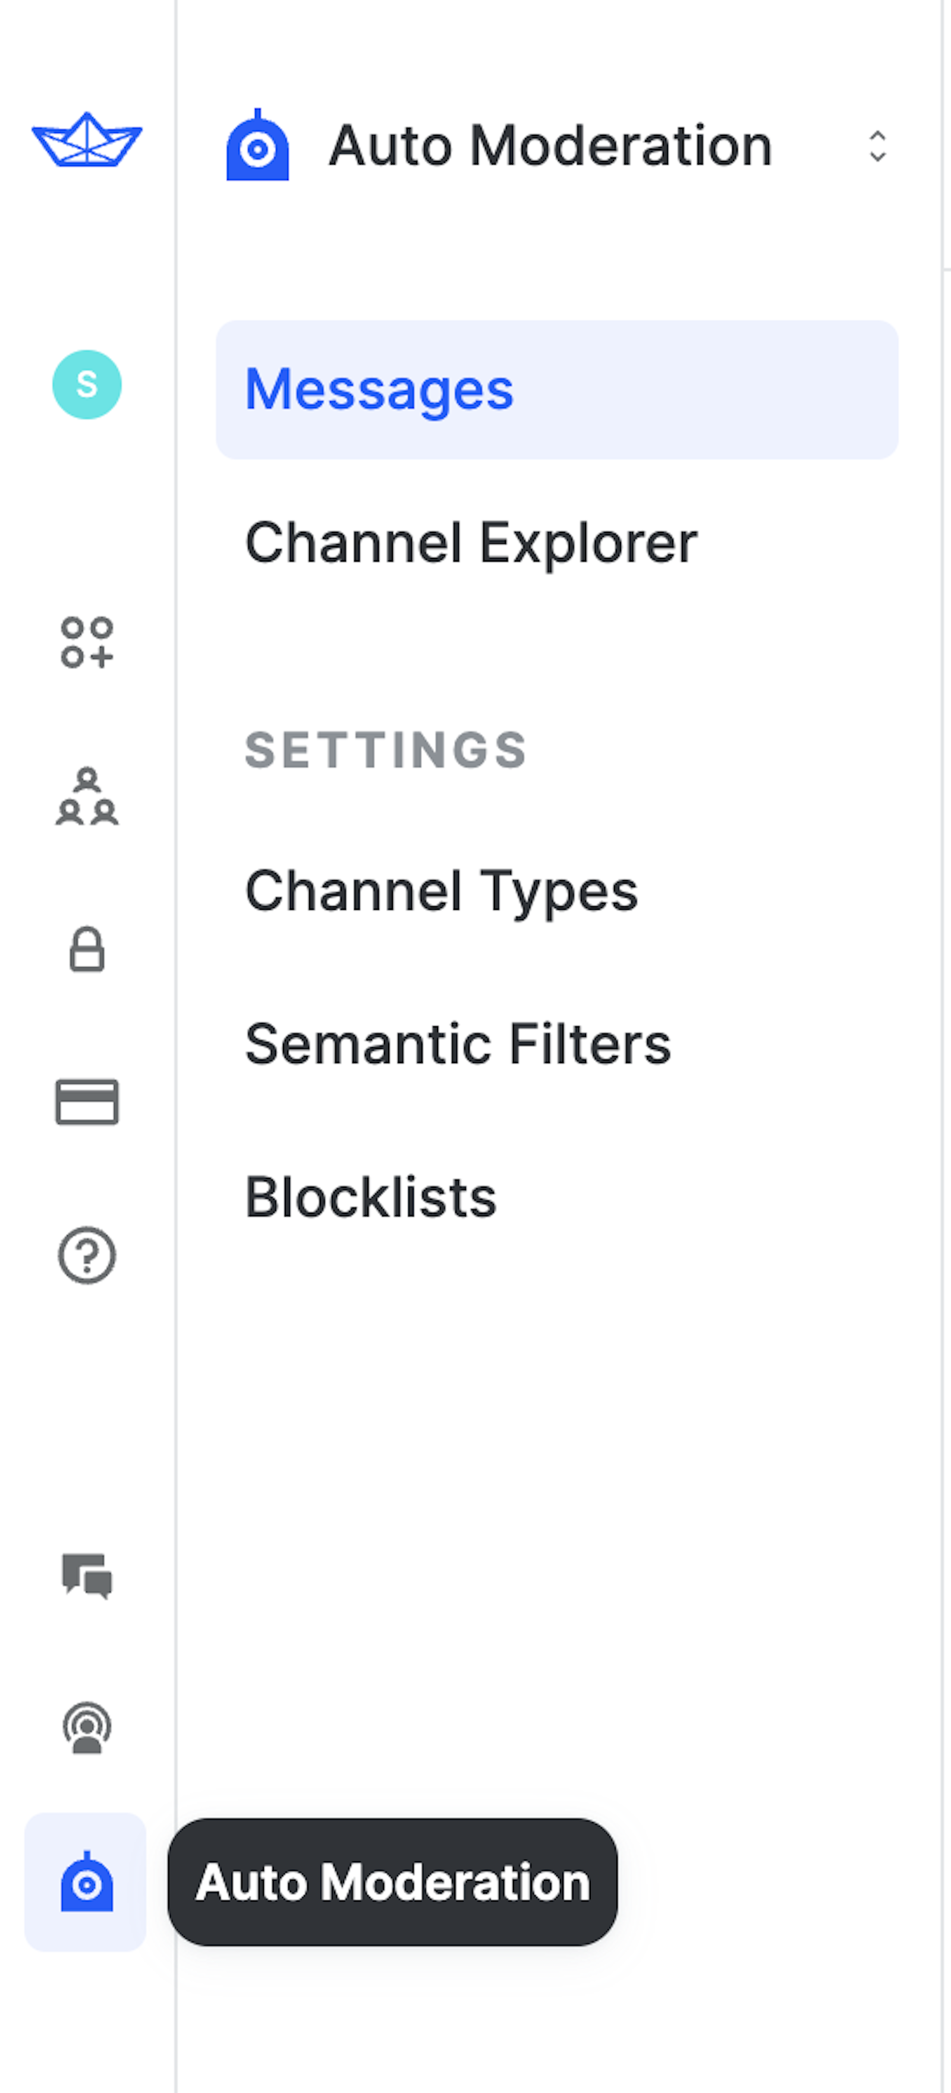Click the help question mark icon

[x=87, y=1255]
